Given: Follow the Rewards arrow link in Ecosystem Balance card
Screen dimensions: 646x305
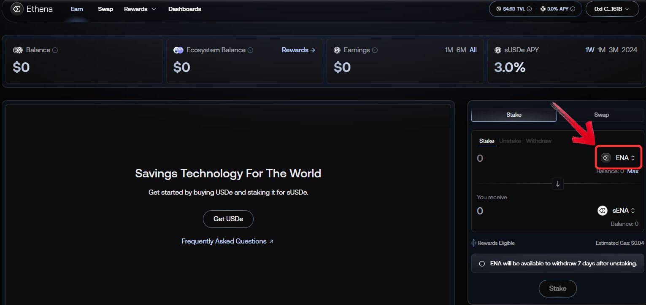Looking at the screenshot, I should click(x=298, y=50).
